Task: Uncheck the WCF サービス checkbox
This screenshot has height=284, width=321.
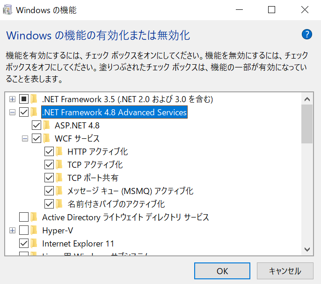Action: (36, 139)
